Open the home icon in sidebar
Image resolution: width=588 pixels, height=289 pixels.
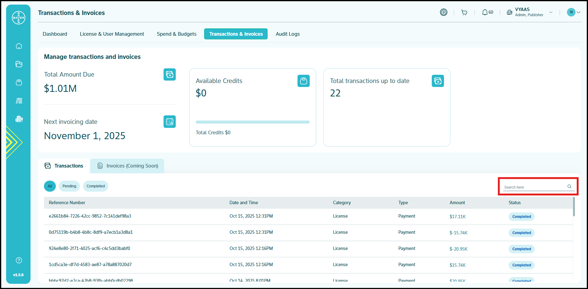tap(19, 46)
